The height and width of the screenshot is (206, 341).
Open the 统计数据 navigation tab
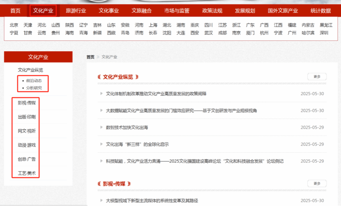click(x=321, y=11)
